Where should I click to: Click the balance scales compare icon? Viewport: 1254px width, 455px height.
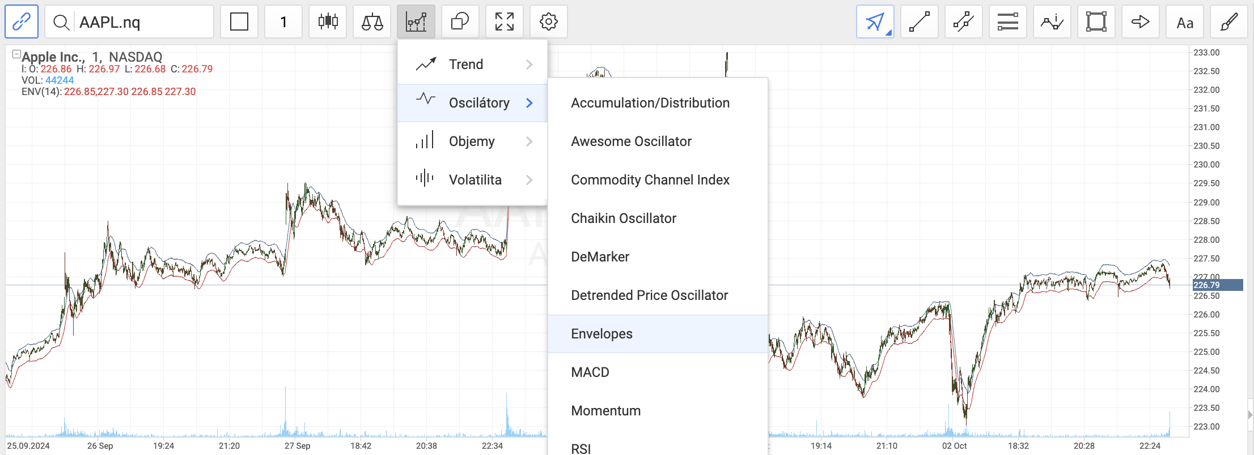pos(372,22)
